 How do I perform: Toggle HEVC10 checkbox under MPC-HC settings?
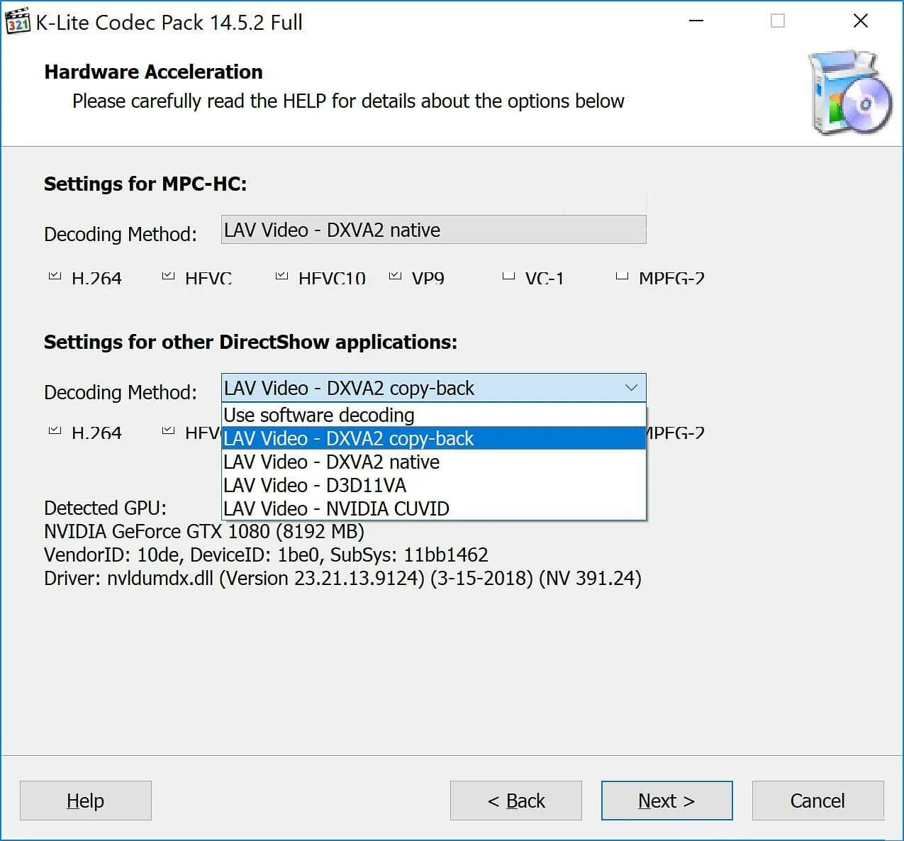coord(281,276)
